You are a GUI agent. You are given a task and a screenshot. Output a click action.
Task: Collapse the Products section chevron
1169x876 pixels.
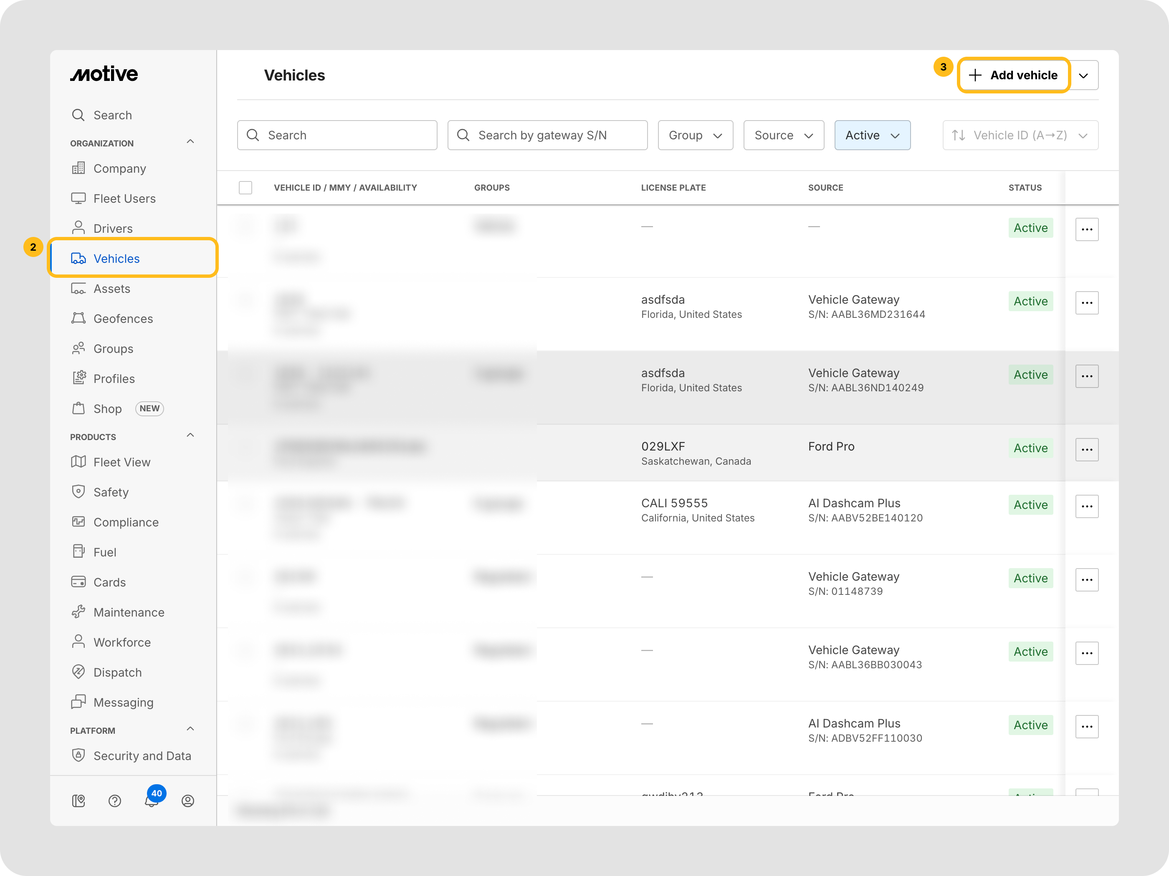(190, 435)
